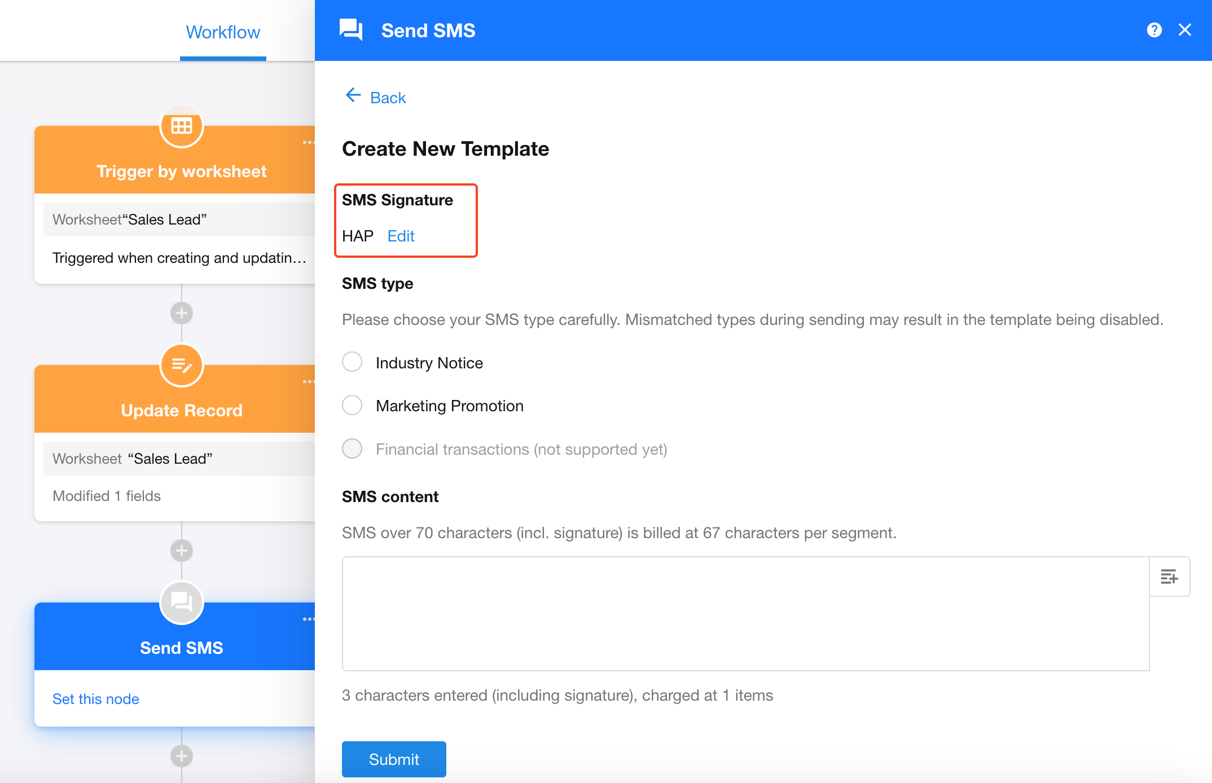Image resolution: width=1212 pixels, height=783 pixels.
Task: Click the help question mark icon
Action: point(1154,30)
